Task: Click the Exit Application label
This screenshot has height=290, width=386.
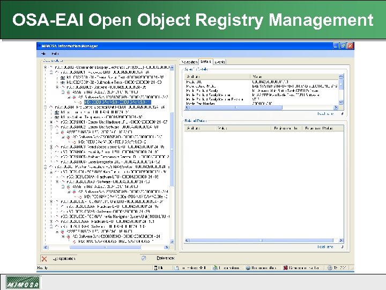Action: point(64,259)
